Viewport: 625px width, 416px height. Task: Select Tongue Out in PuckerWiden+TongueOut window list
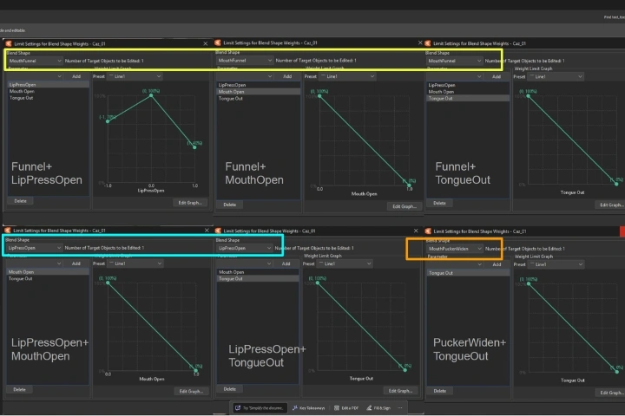click(x=468, y=273)
